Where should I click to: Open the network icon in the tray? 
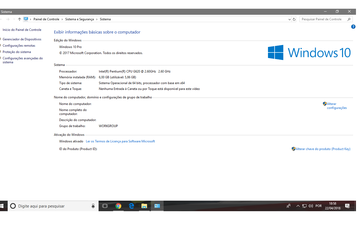304,206
